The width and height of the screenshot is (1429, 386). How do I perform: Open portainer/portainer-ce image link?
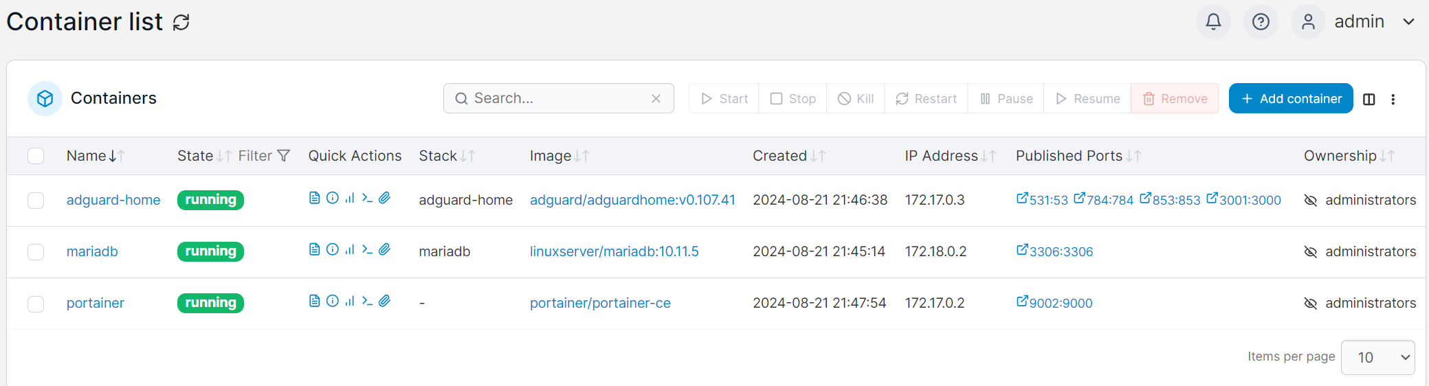(600, 303)
